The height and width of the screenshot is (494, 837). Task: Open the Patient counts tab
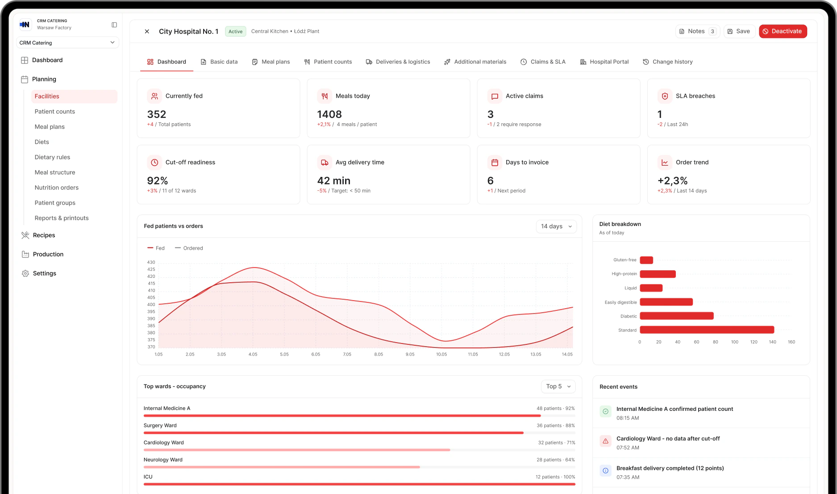click(328, 62)
